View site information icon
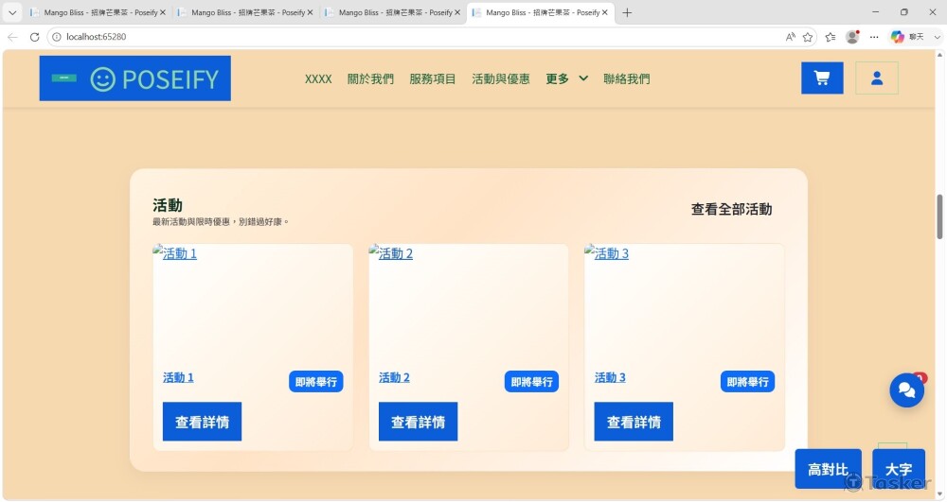Viewport: 947px width, 502px height. [x=56, y=37]
